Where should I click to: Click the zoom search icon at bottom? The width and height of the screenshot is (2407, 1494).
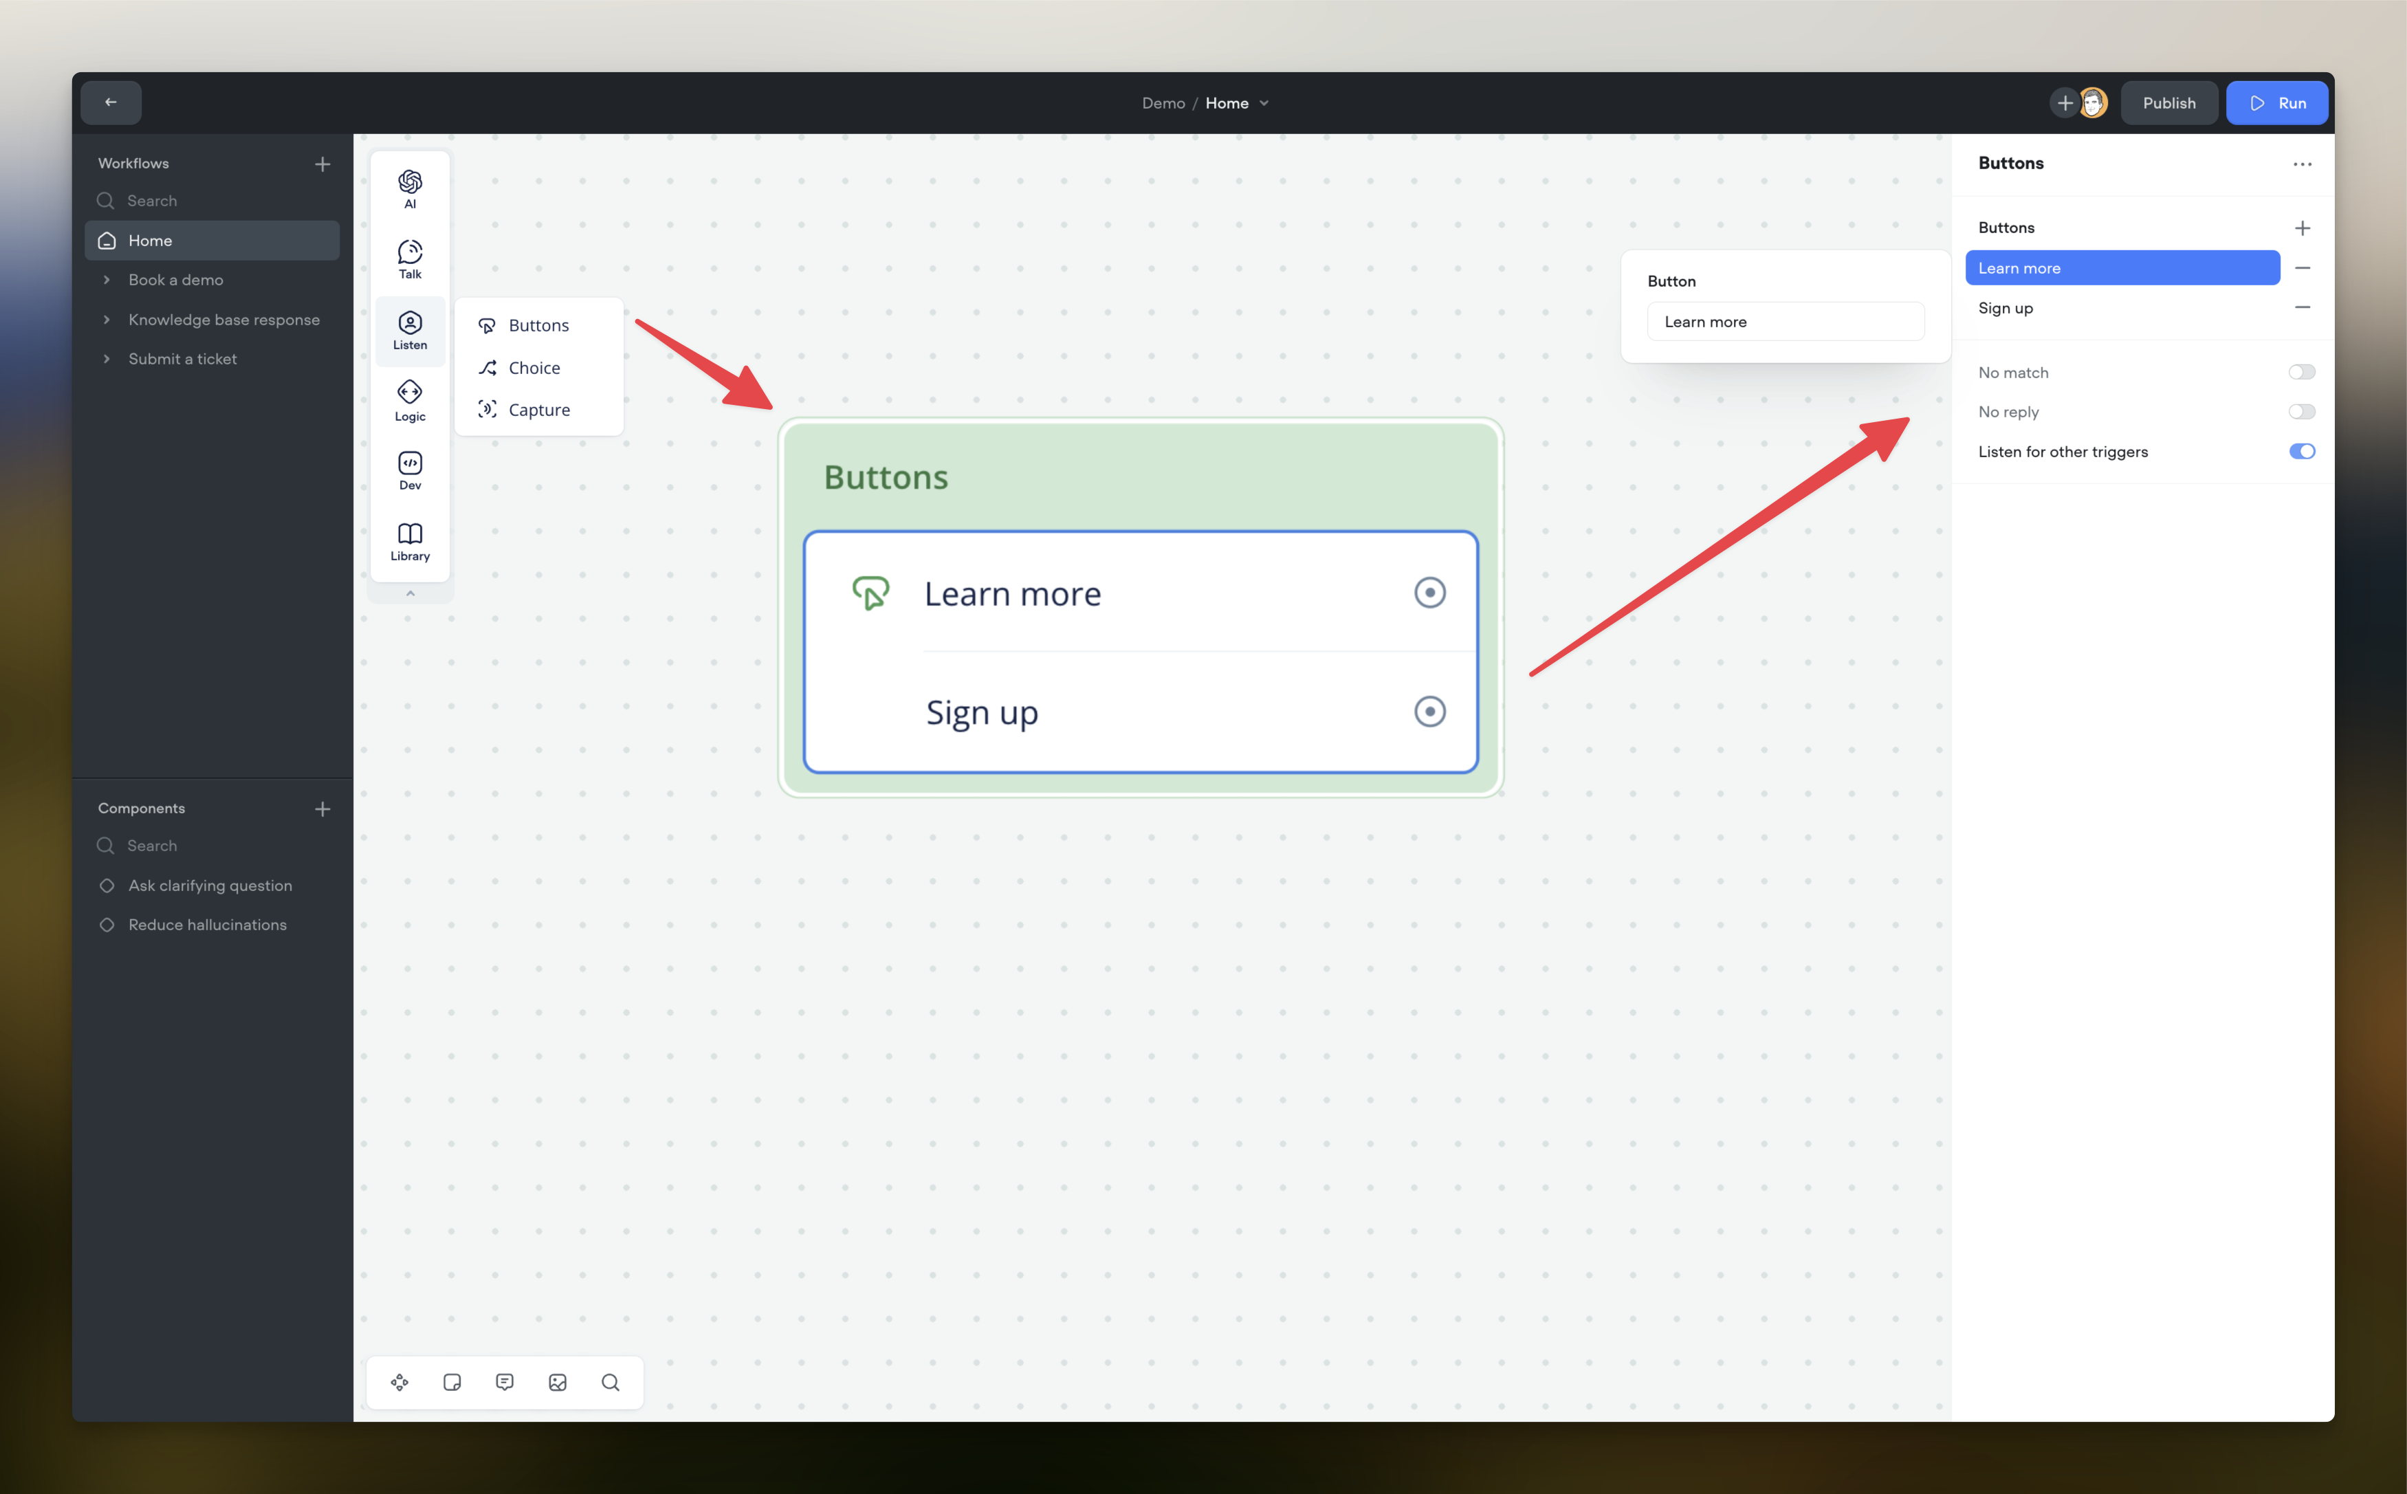click(611, 1381)
